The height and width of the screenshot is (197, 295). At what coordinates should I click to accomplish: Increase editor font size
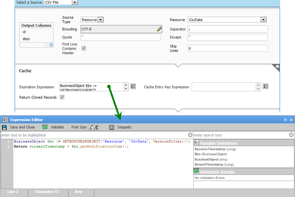[96, 127]
